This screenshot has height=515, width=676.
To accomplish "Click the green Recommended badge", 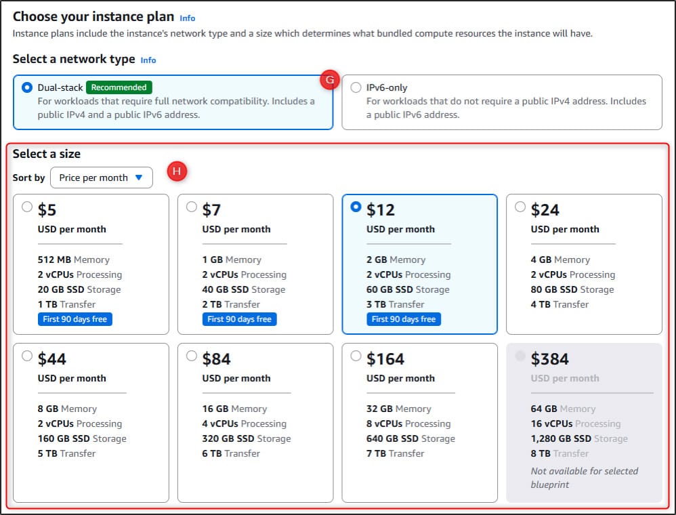I will tap(119, 87).
